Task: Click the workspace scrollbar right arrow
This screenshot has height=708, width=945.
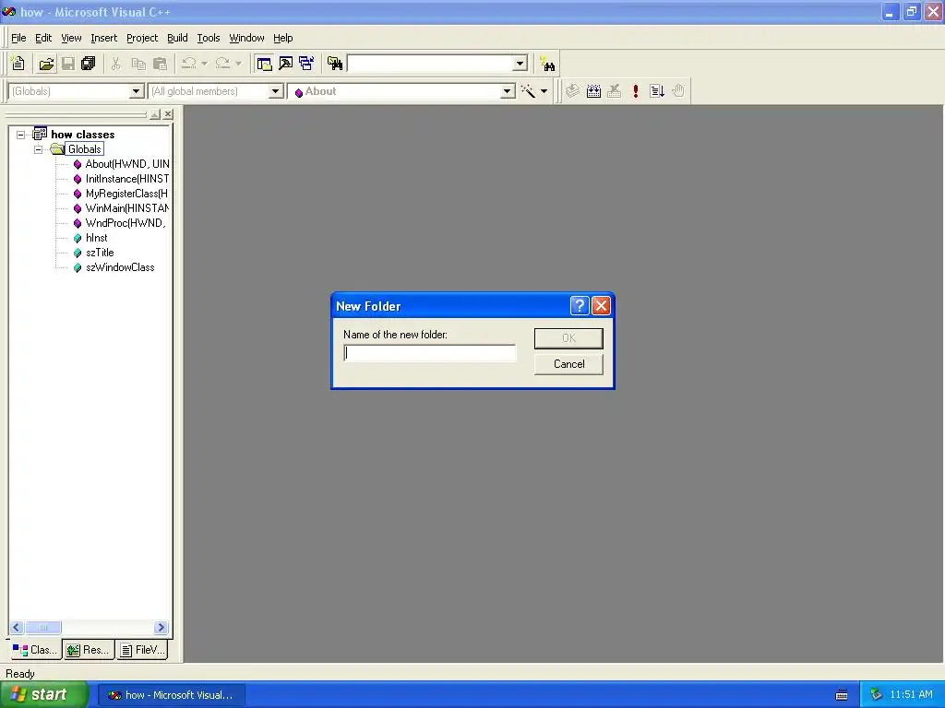Action: (x=161, y=627)
